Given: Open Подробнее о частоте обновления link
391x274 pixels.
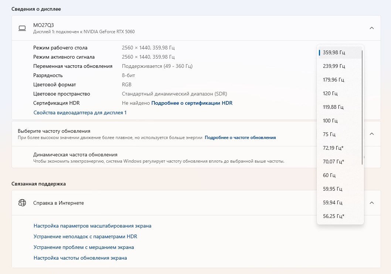Looking at the screenshot, I should click(240, 138).
